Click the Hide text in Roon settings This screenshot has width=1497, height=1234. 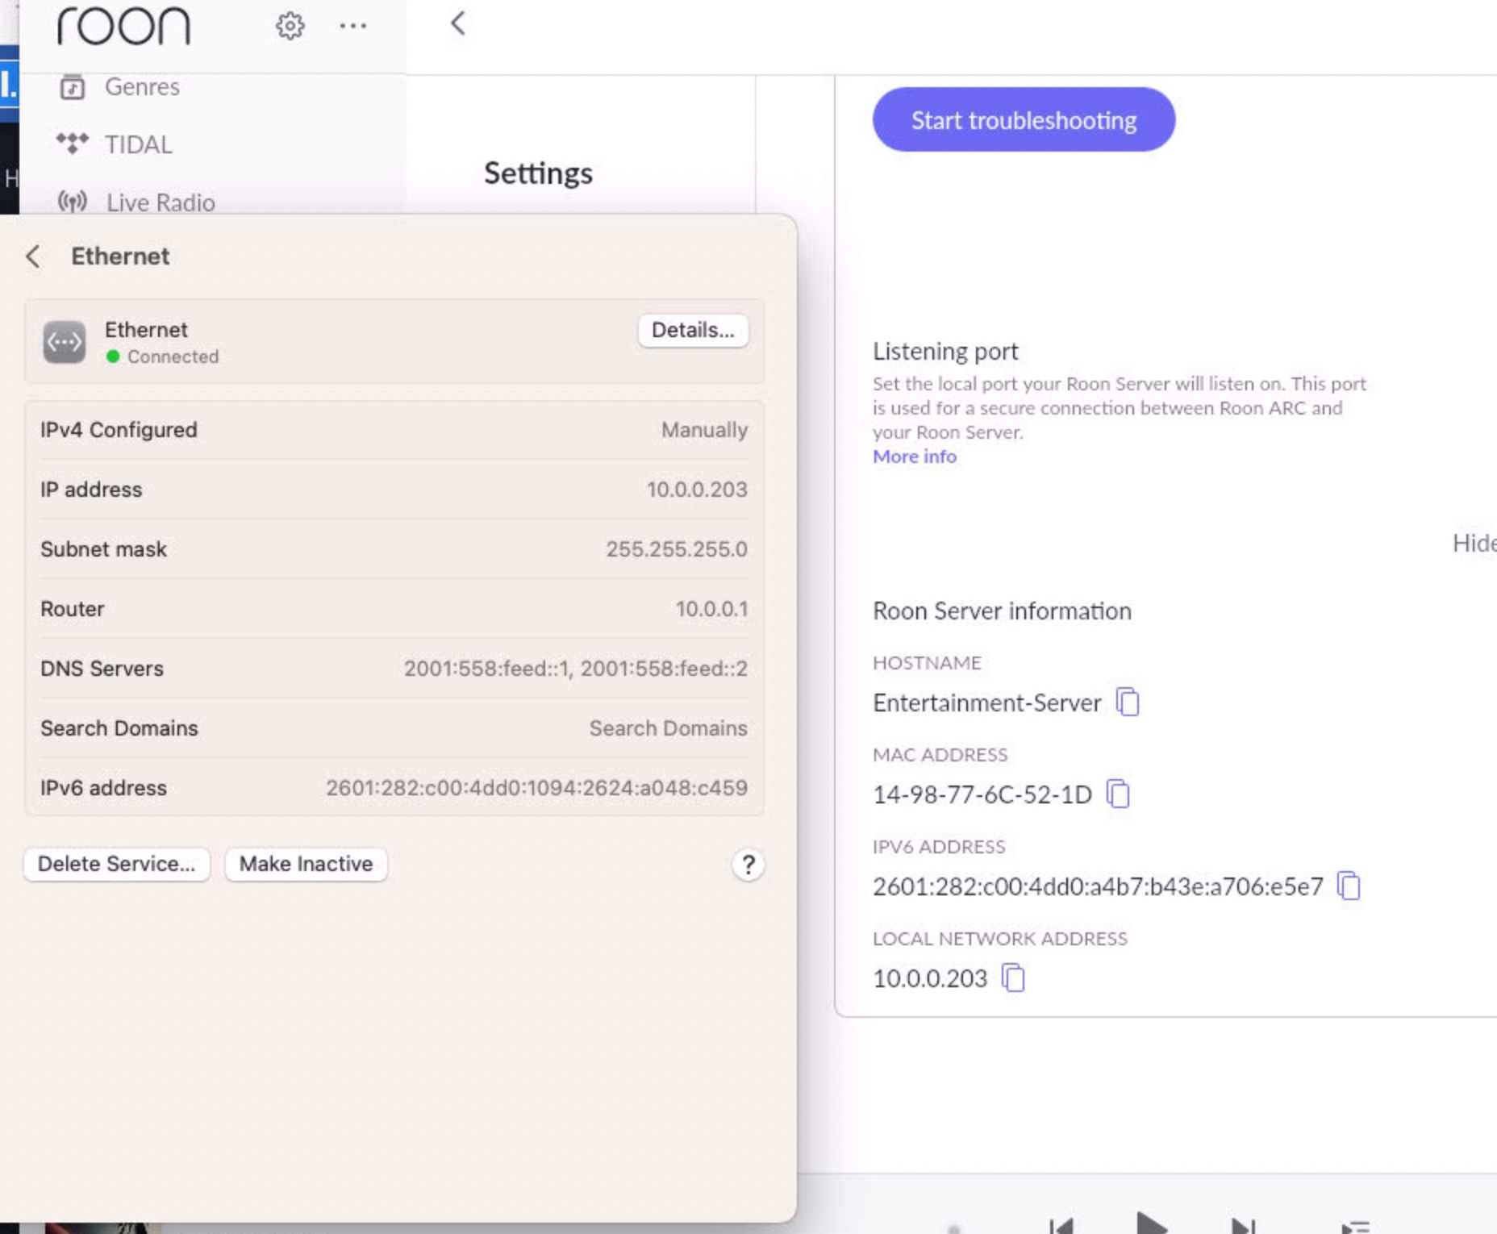(1474, 543)
